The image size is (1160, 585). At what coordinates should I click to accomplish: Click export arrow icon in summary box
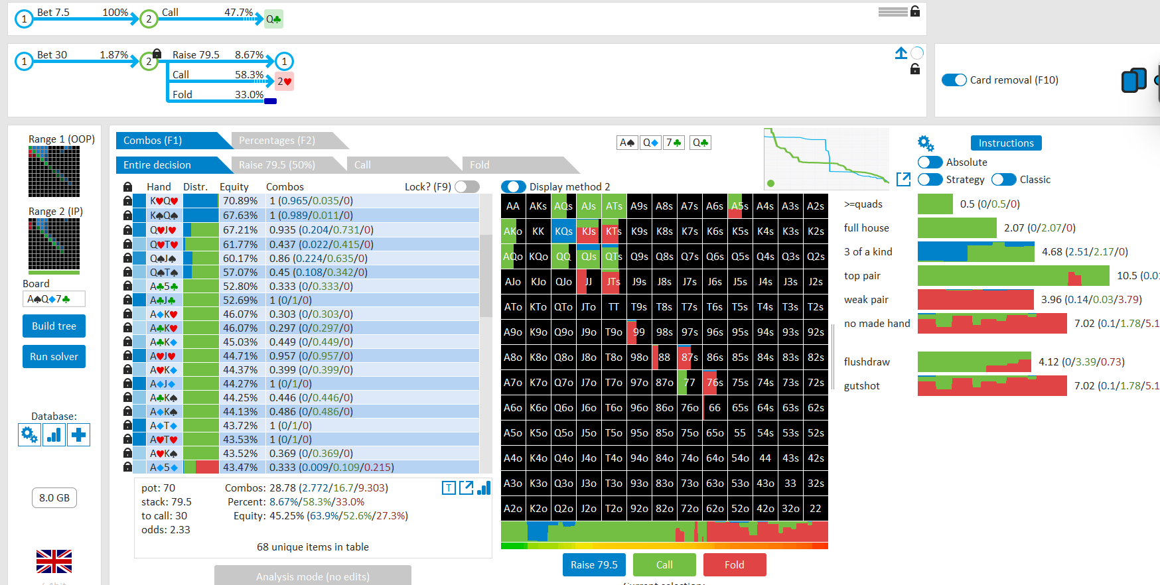467,488
